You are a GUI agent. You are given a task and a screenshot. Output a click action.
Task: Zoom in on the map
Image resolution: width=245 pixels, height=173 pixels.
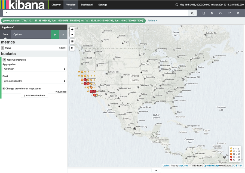[72, 29]
